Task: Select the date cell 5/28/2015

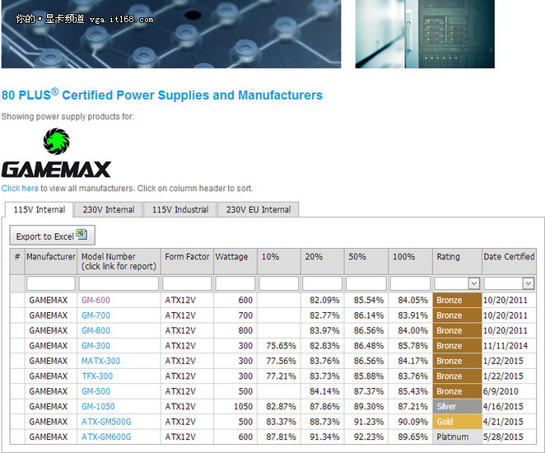Action: [x=509, y=437]
